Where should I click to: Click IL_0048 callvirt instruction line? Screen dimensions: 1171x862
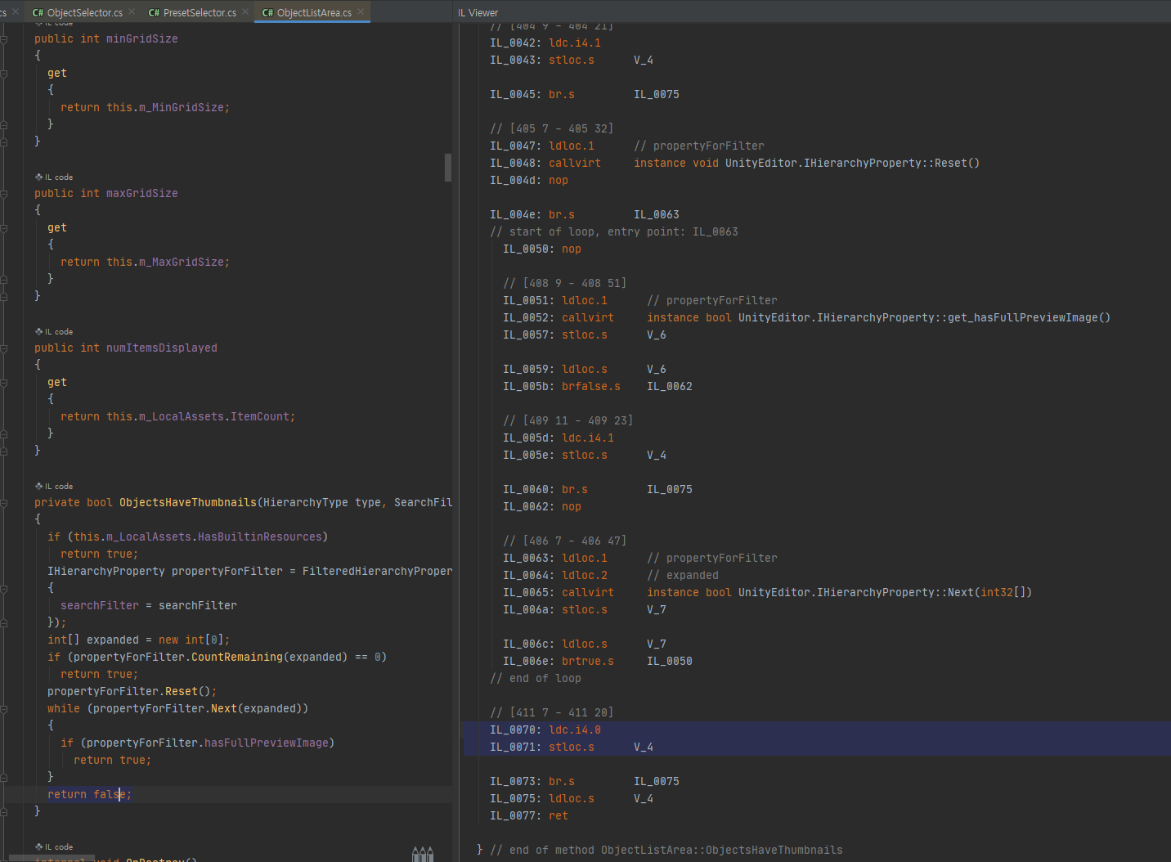(x=734, y=163)
